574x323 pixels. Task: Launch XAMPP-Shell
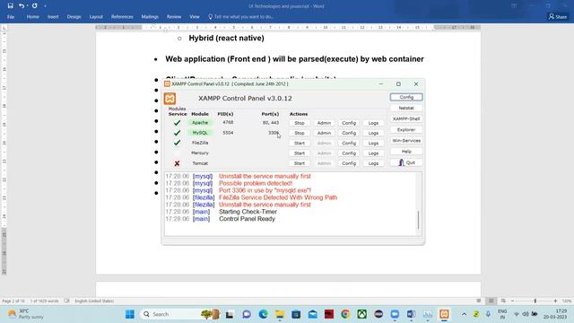(x=406, y=119)
